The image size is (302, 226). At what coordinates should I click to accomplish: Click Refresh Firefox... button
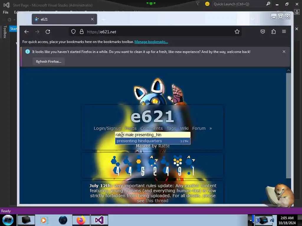pyautogui.click(x=49, y=62)
